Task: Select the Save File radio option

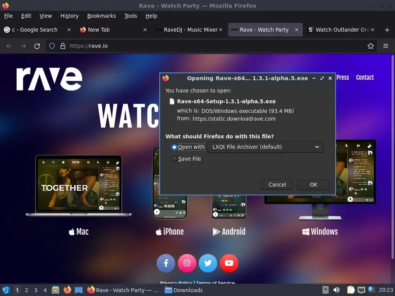Action: click(x=174, y=159)
